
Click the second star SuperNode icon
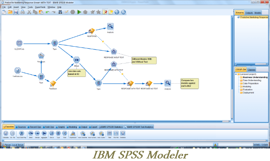(98, 12)
